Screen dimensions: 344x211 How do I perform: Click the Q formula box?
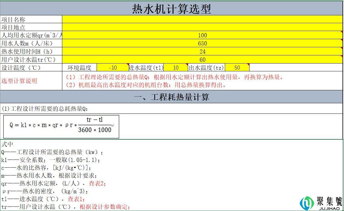click(60, 126)
